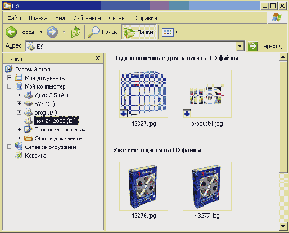Close the Папки folders pane
289x233 pixels.
pyautogui.click(x=97, y=58)
